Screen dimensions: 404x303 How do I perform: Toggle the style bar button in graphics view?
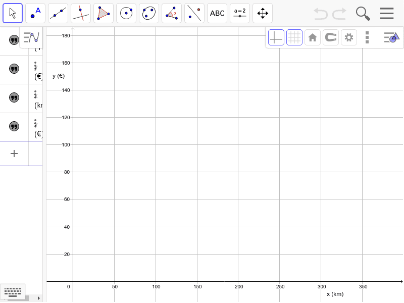click(391, 37)
